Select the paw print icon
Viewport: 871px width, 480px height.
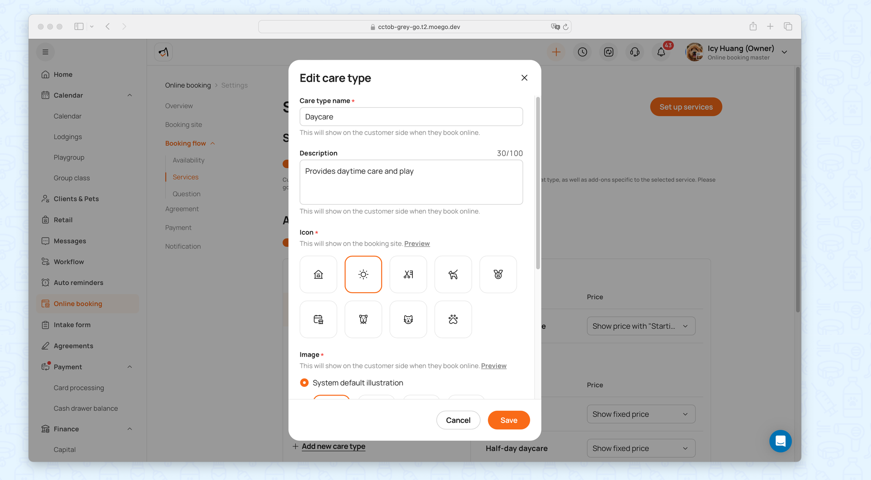[453, 319]
